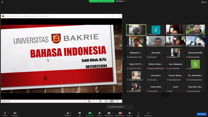Click the green viewing screen banner
Screen dimensions: 208x117
[102, 1]
